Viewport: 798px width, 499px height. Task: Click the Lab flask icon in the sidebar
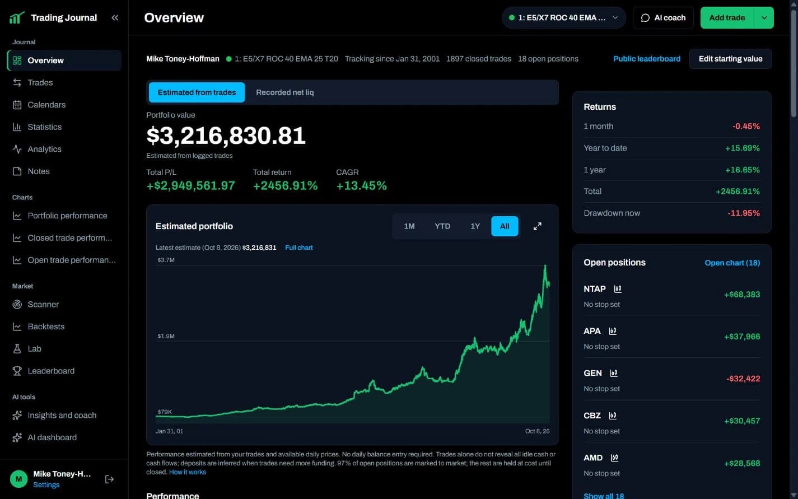(17, 349)
